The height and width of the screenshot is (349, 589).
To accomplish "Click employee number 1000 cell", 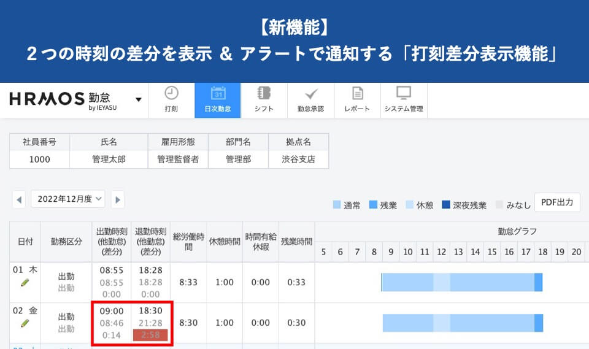I will click(x=39, y=159).
